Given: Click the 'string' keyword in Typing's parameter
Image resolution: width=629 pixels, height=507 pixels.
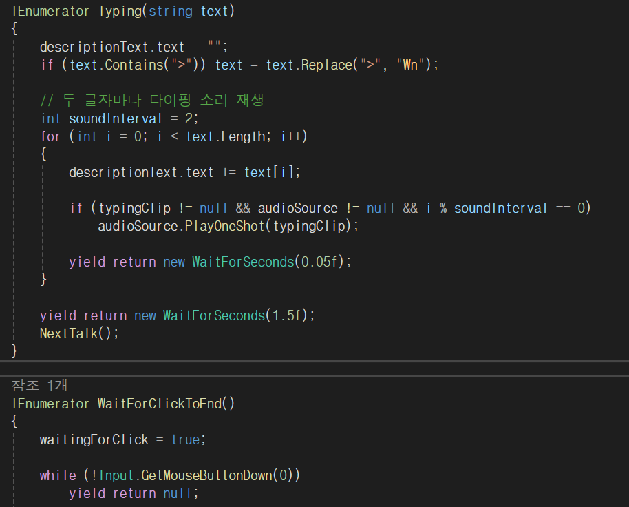Looking at the screenshot, I should point(171,11).
